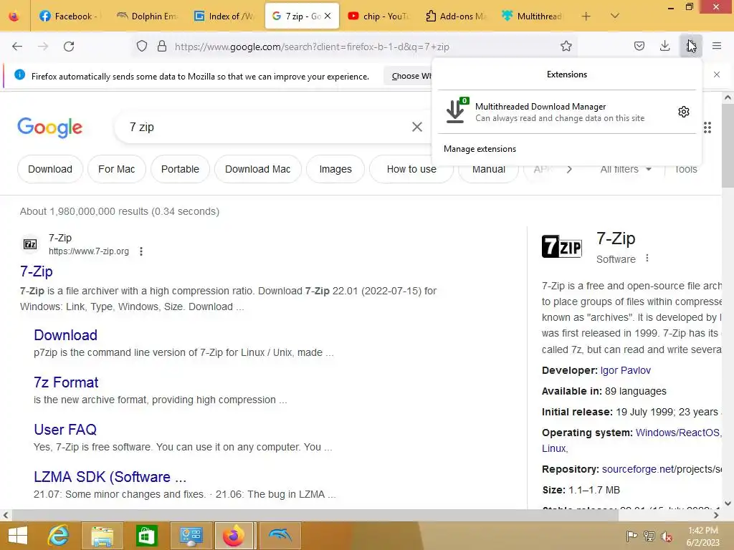
Task: Select the Portable filter chip
Action: [180, 169]
